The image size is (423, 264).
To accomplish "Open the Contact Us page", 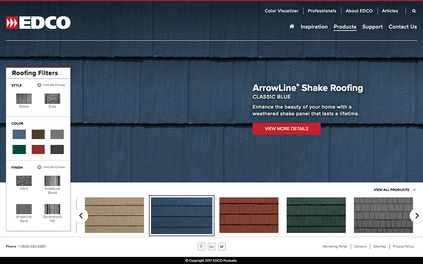I will coord(403,27).
